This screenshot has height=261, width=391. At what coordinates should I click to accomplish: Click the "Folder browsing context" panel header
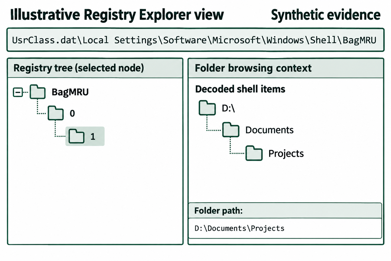point(286,68)
